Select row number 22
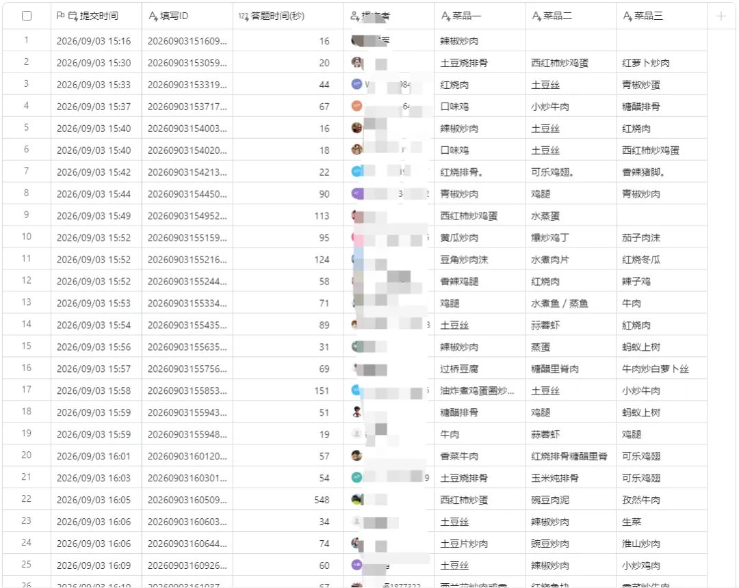The width and height of the screenshot is (739, 588). tap(27, 499)
